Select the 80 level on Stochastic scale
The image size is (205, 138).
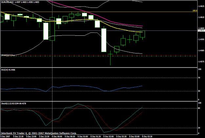click(199, 108)
